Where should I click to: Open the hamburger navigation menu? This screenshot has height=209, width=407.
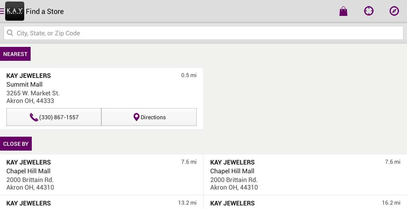2,11
